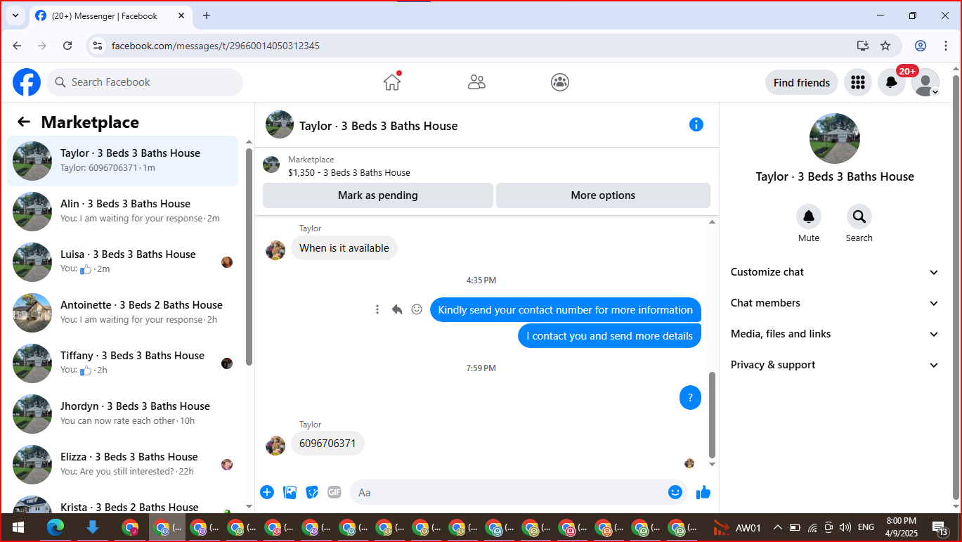The image size is (962, 542).
Task: Open the account profile avatar menu
Action: [x=925, y=82]
